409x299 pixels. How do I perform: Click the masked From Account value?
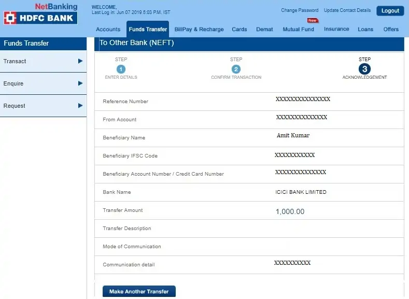pos(302,117)
